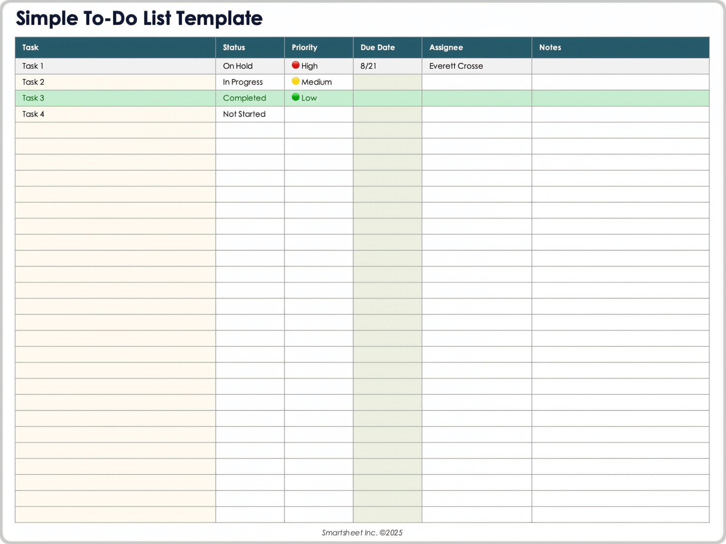The height and width of the screenshot is (544, 726).
Task: Select the Due Date column header
Action: 378,47
